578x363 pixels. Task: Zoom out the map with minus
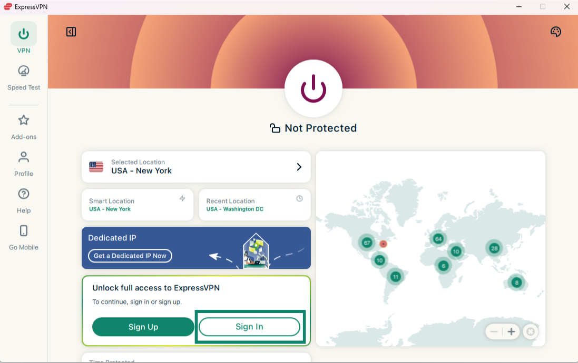point(494,332)
